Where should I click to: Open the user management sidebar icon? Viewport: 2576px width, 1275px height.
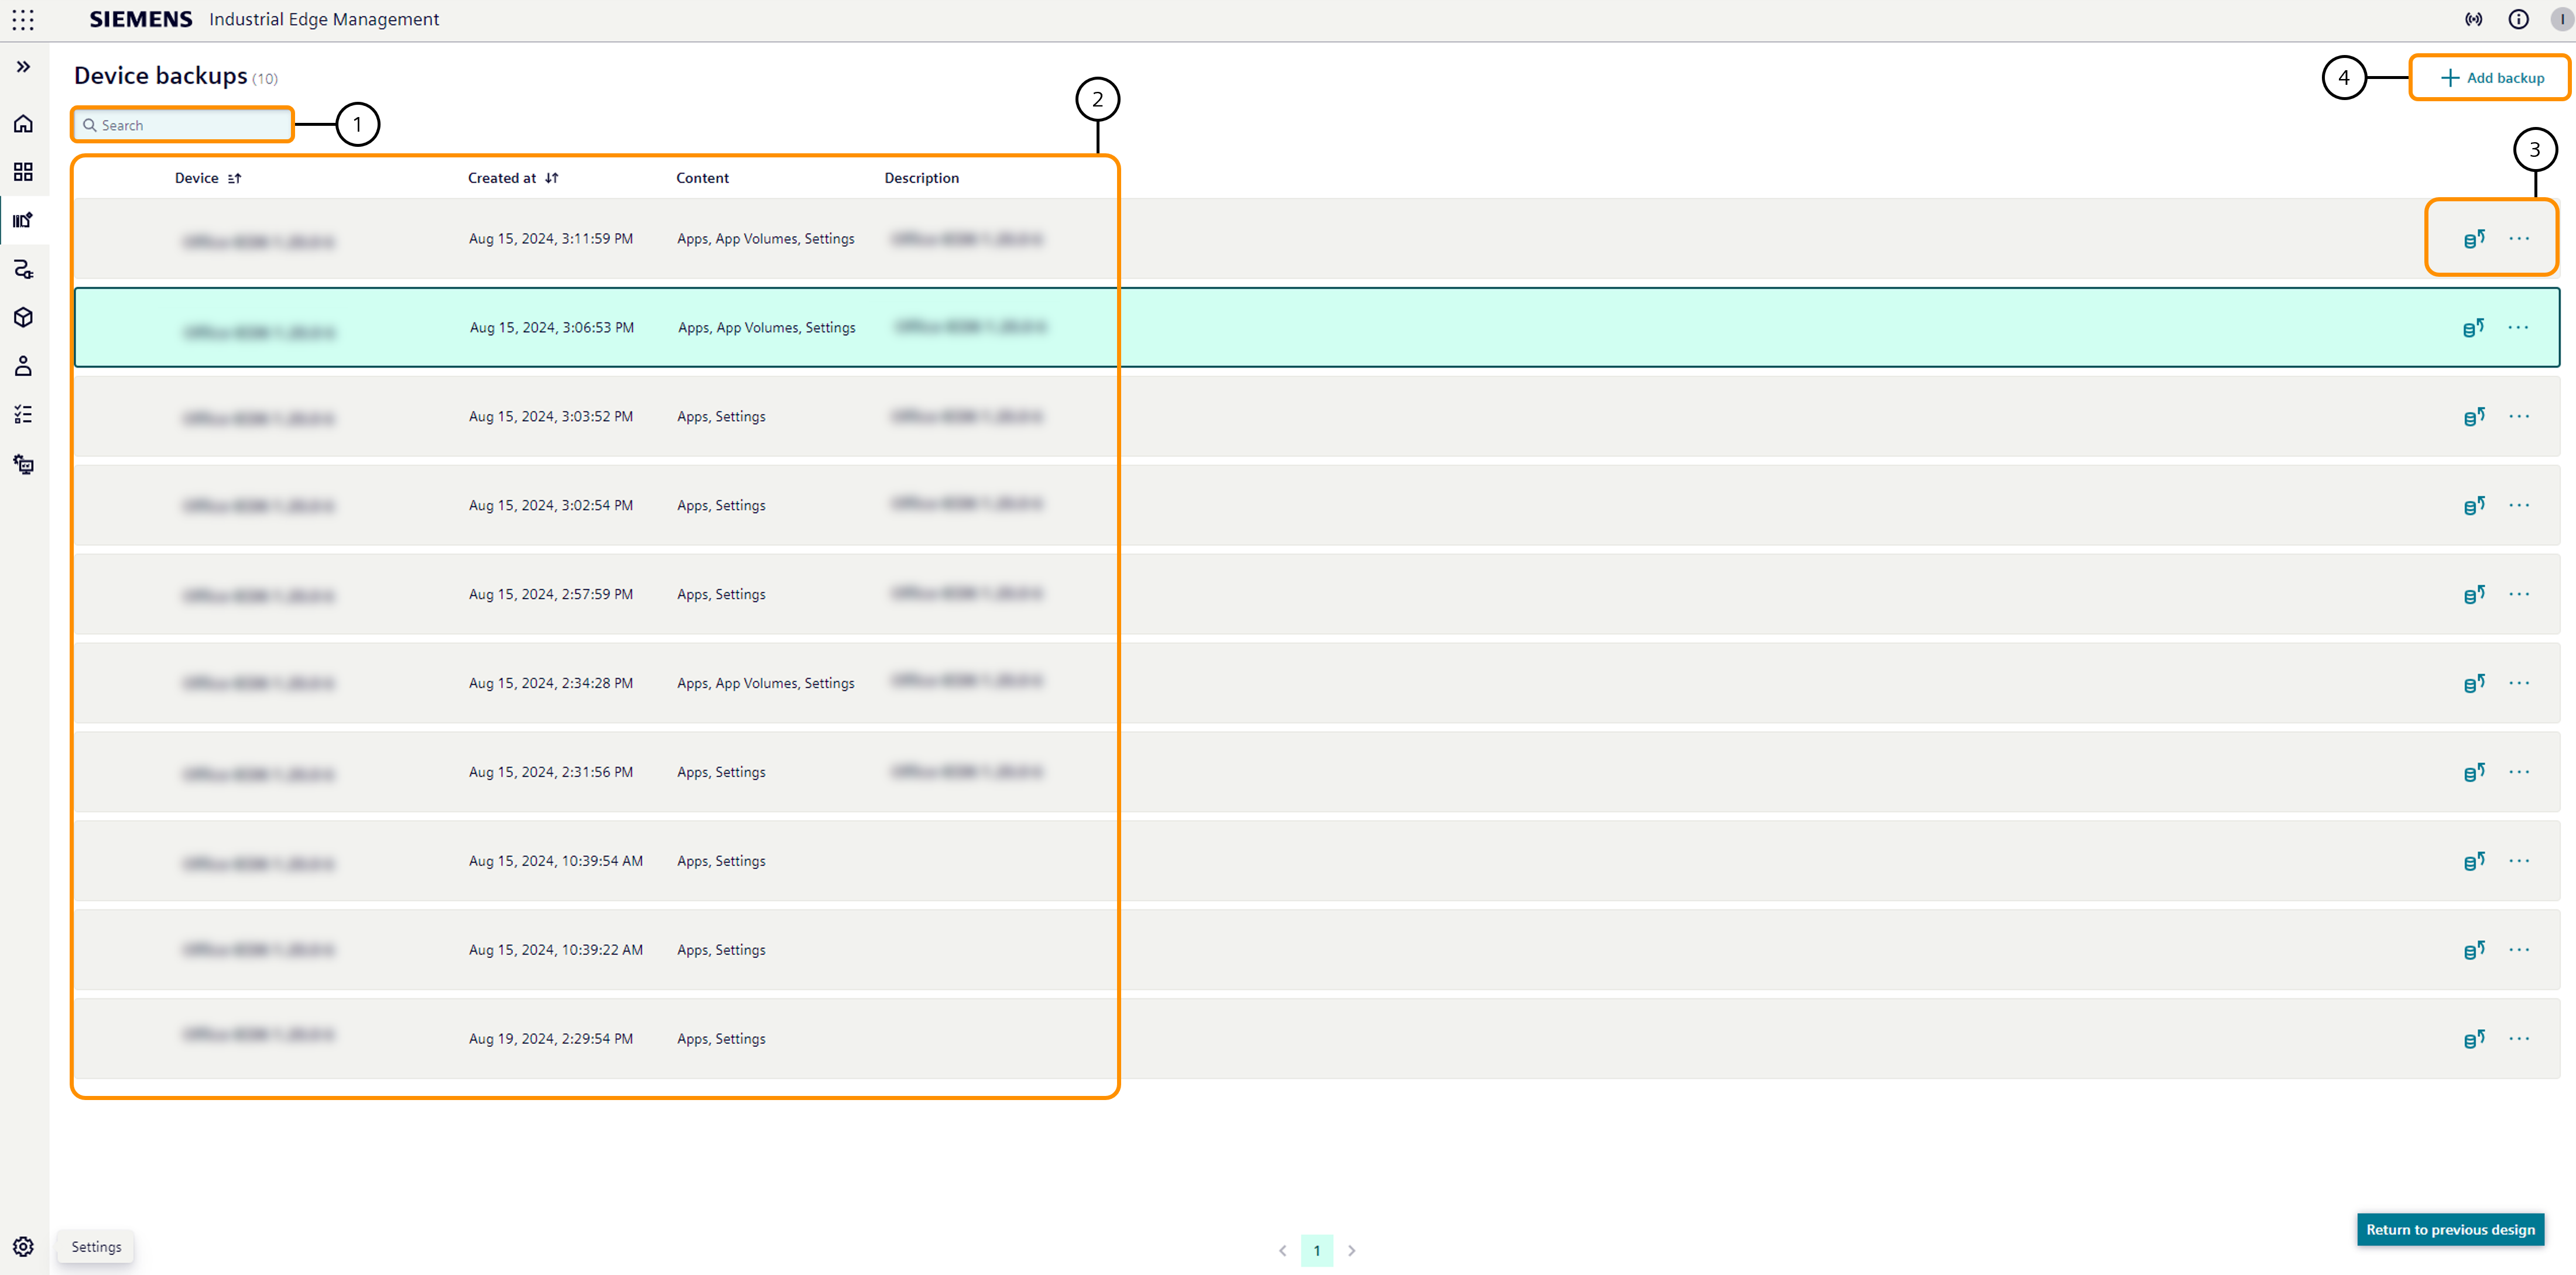click(23, 366)
